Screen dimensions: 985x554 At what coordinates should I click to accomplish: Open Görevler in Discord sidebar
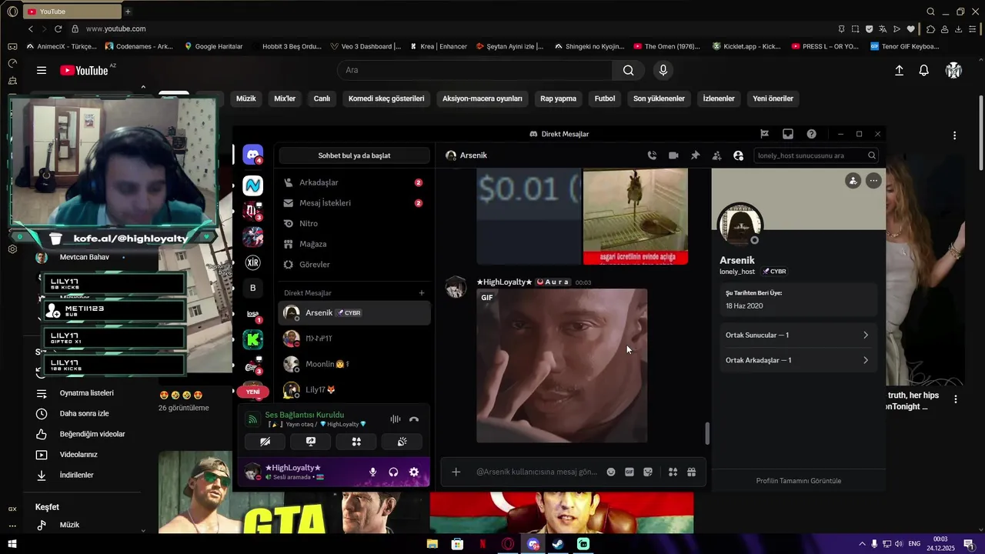354,264
